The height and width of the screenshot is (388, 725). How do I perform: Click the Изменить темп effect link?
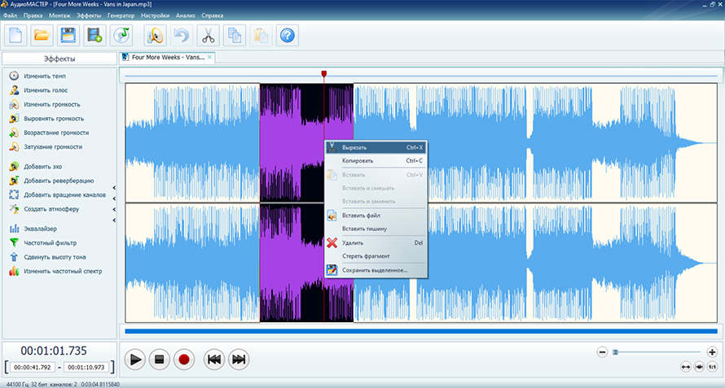pos(44,76)
